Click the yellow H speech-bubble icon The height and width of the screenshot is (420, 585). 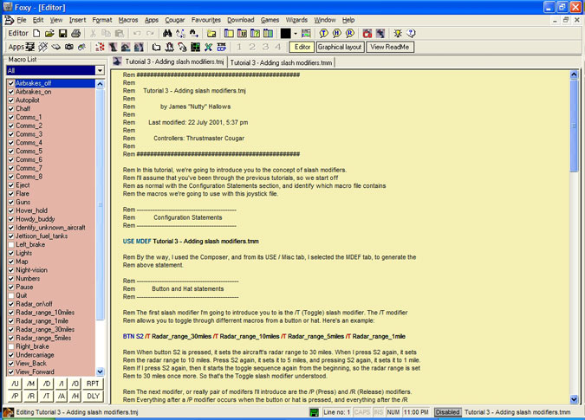click(337, 34)
